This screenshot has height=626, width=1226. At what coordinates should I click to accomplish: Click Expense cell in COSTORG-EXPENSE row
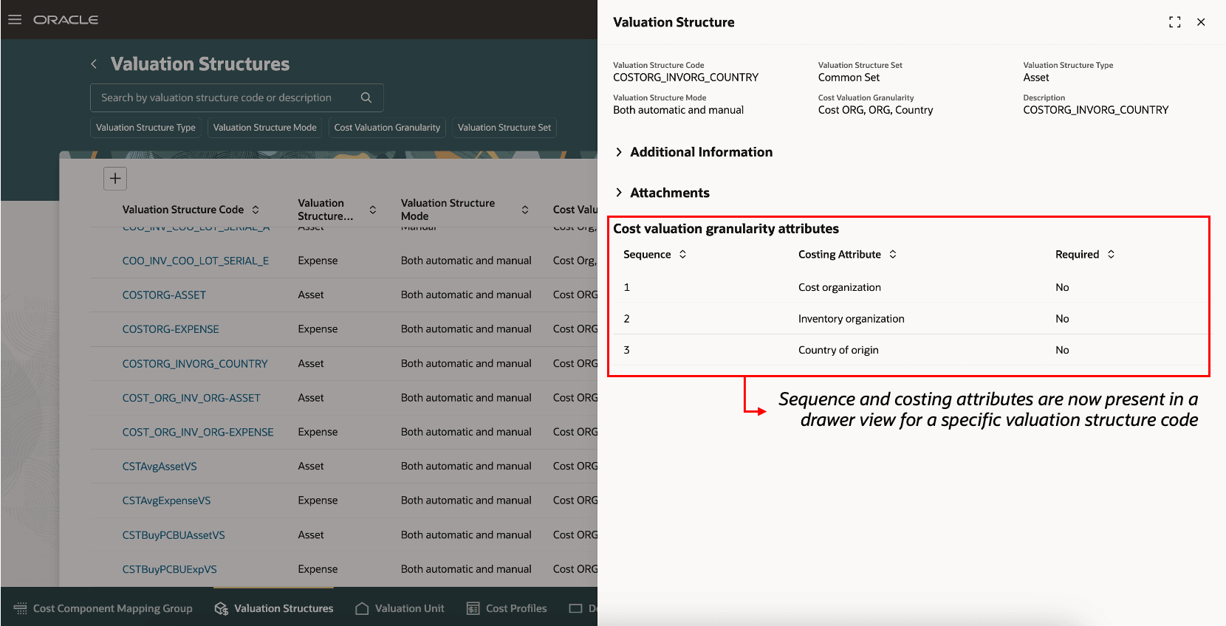tap(318, 329)
